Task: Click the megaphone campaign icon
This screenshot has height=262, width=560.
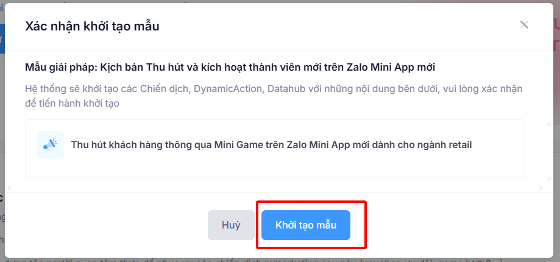Action: coord(50,144)
